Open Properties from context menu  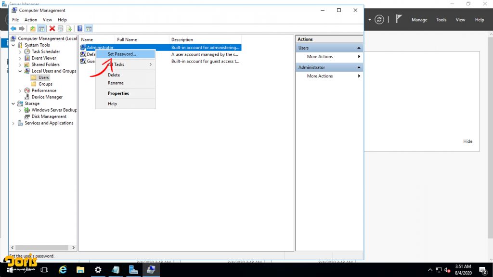(126, 93)
